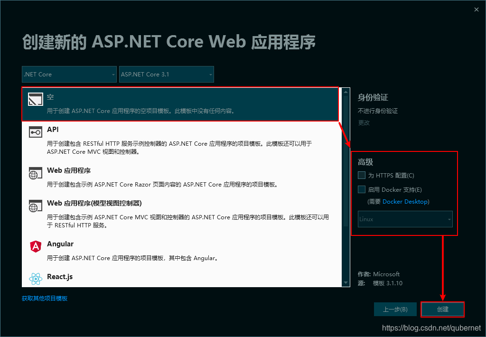
Task: Click the Web 应用程序 globe icon
Action: 35,173
